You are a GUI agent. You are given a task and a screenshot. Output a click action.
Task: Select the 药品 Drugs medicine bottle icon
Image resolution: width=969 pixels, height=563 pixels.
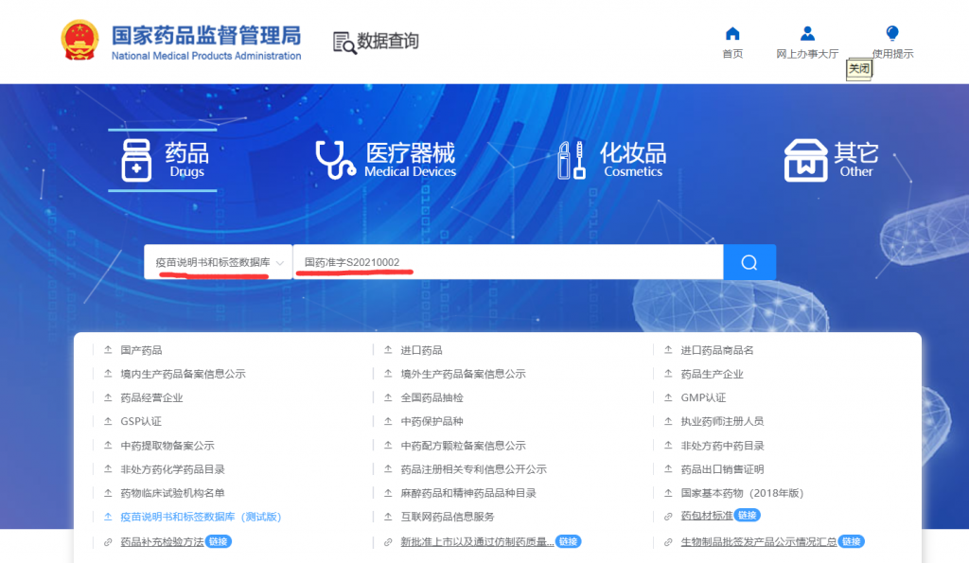[x=136, y=160]
